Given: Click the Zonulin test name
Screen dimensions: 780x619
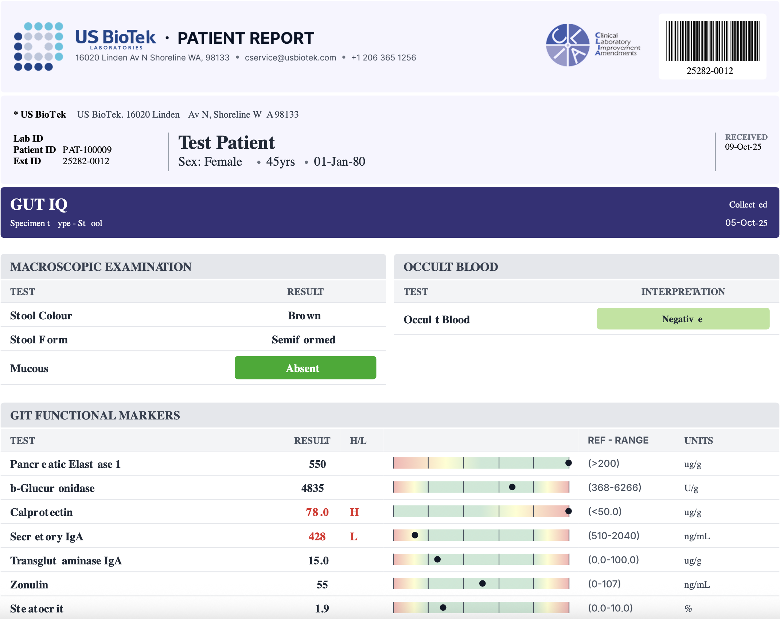Looking at the screenshot, I should tap(29, 585).
